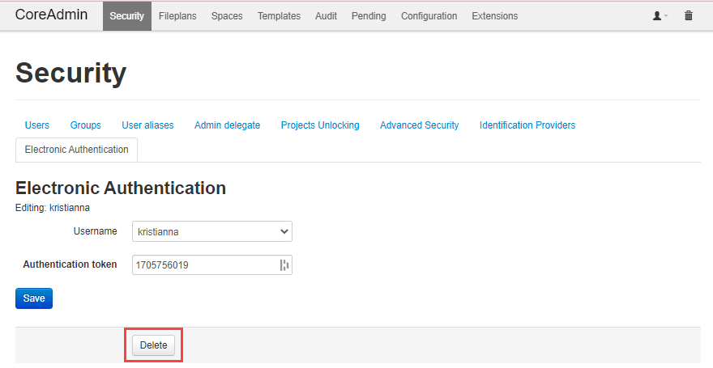Open the Extensions menu
Image resolution: width=713 pixels, height=368 pixels.
click(494, 16)
